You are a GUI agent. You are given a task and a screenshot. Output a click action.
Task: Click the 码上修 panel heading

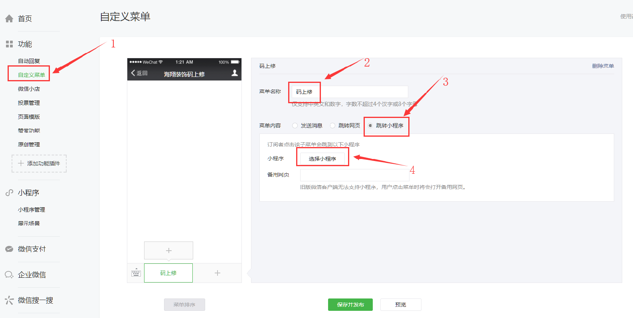point(267,66)
